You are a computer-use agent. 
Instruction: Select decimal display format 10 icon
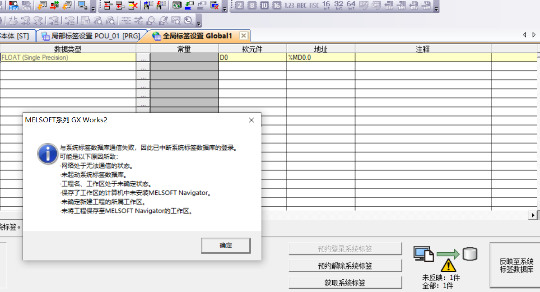(x=264, y=5)
